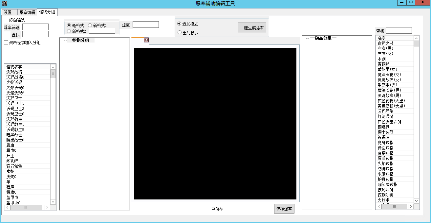Switch to the 设置 tab
431x223 pixels.
coord(8,12)
